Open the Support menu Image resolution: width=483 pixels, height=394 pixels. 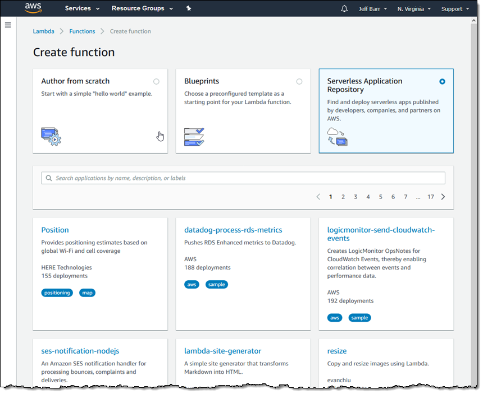pos(455,8)
